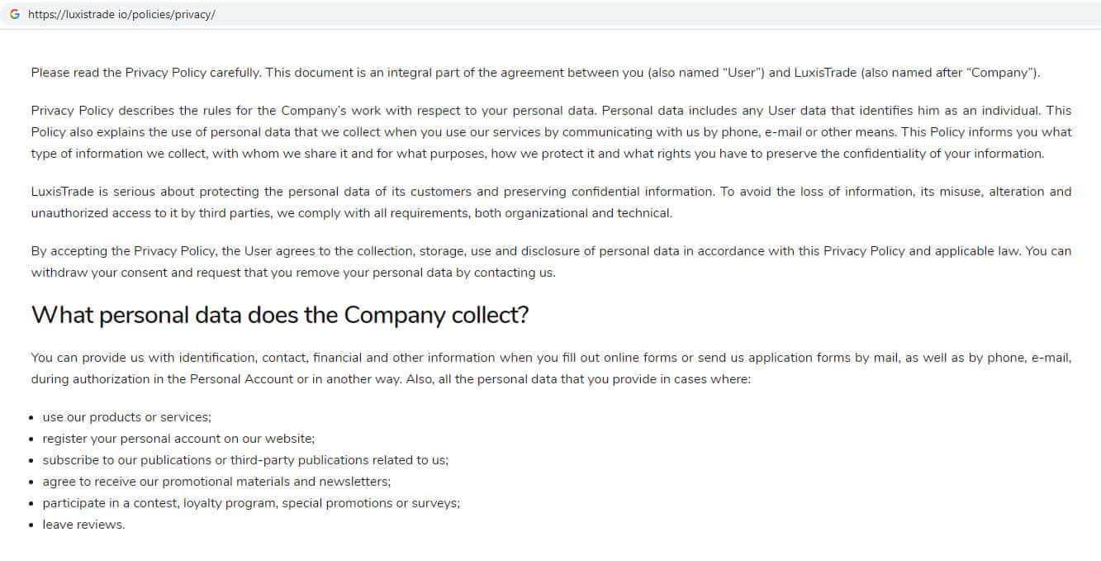
Task: Select the "use our products or services" bullet
Action: point(126,417)
